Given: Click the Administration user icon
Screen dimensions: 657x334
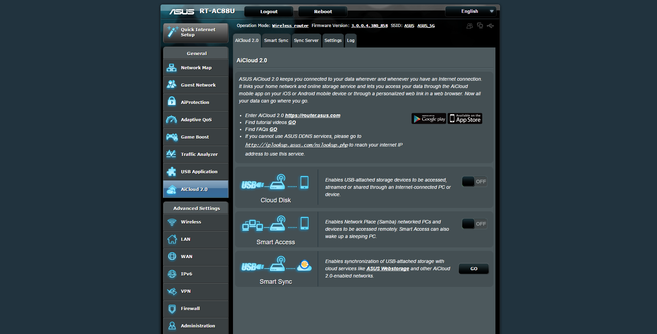Looking at the screenshot, I should (x=172, y=326).
